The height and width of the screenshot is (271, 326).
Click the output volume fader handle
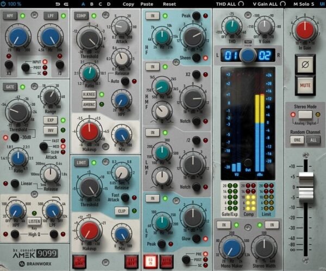click(305, 187)
